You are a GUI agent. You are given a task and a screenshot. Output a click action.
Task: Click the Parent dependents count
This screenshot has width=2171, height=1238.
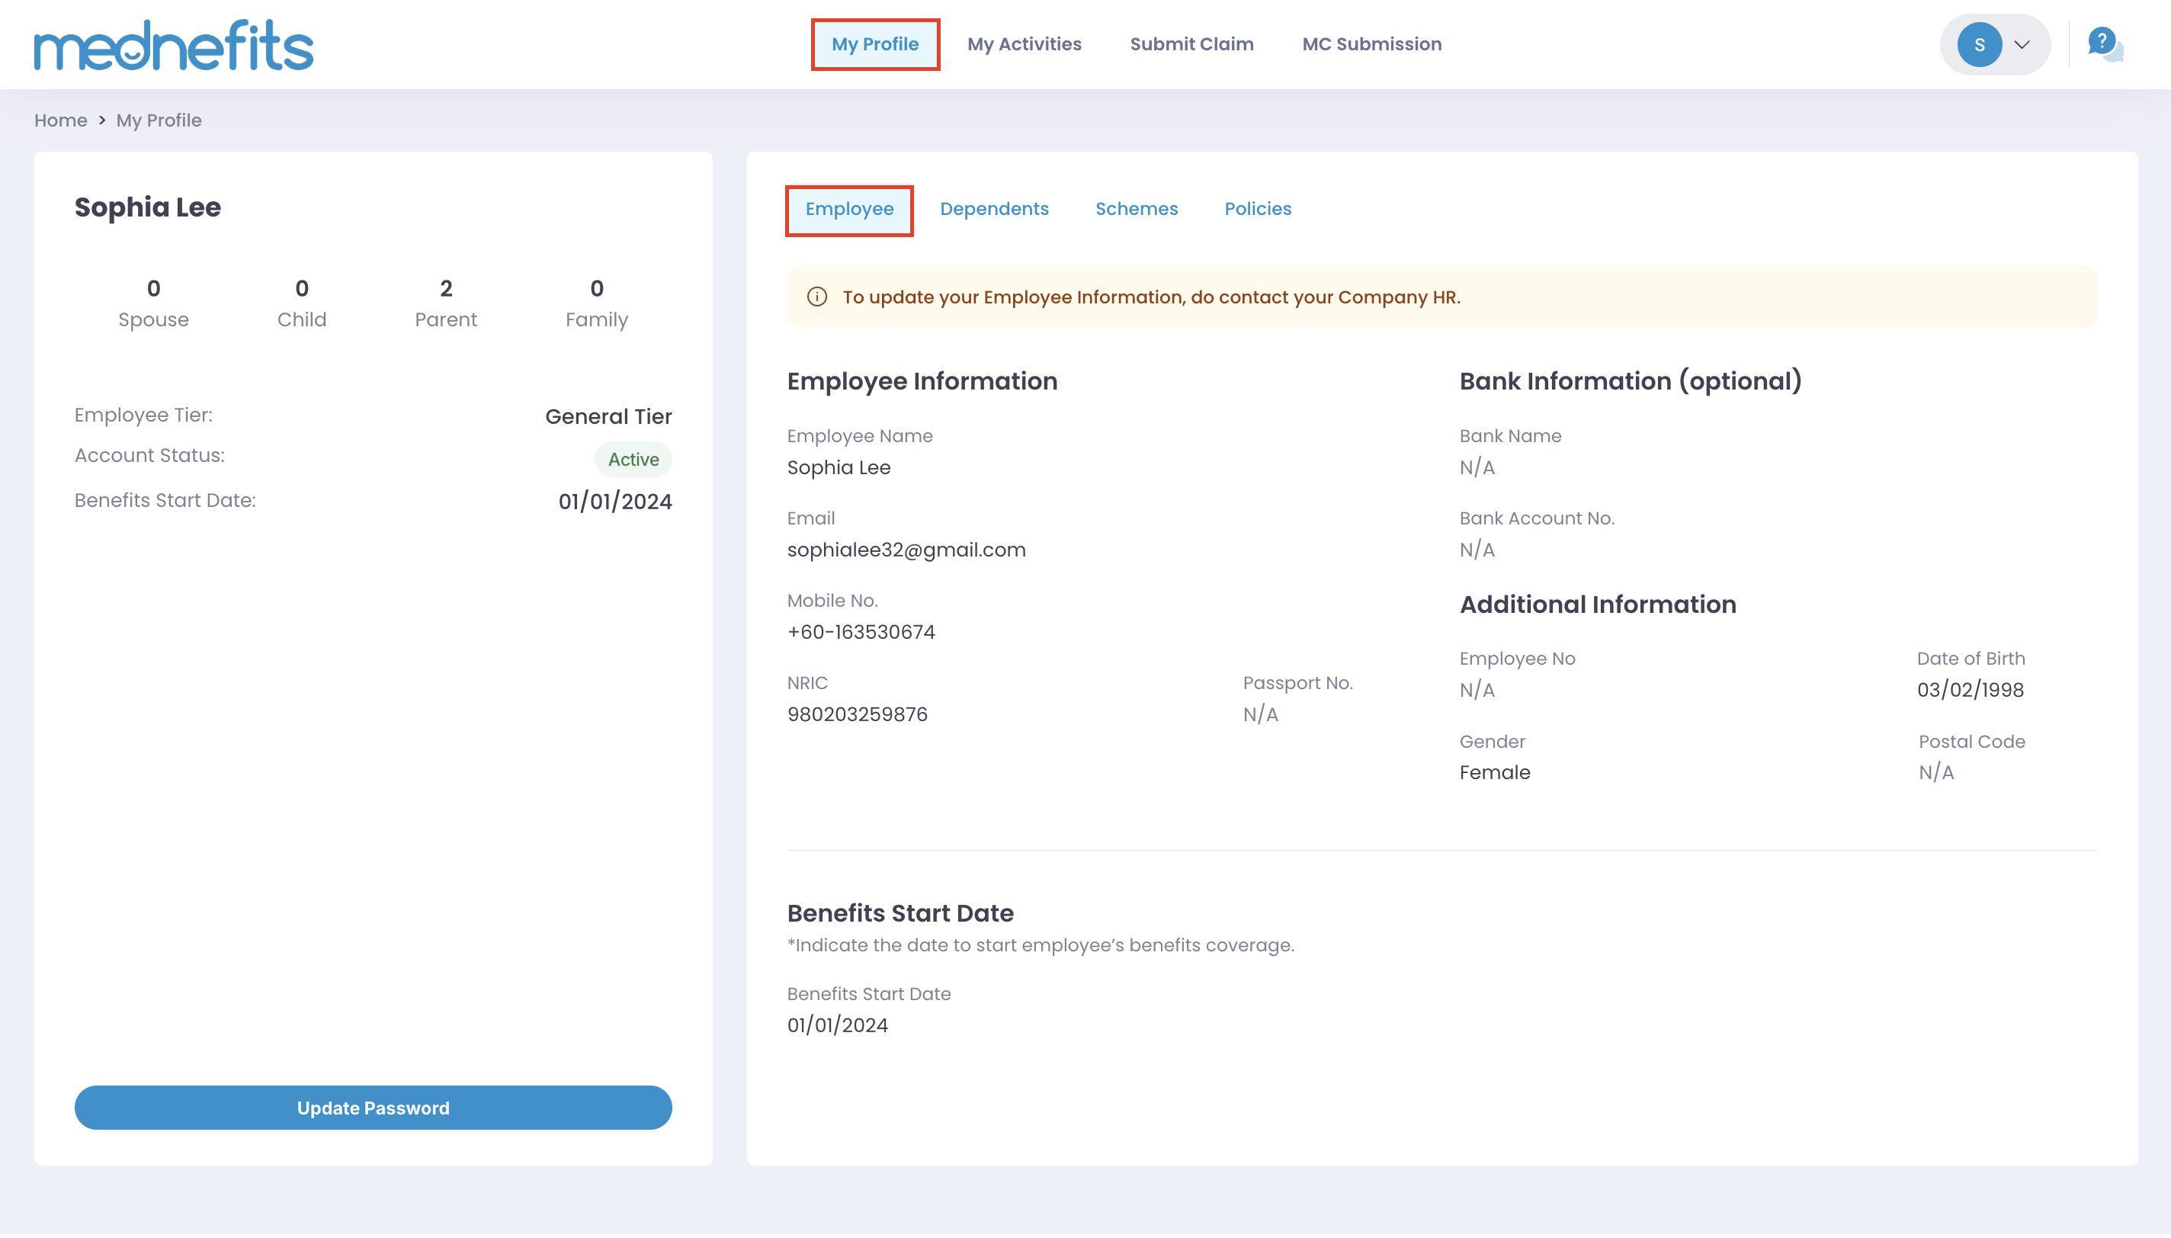pyautogui.click(x=445, y=303)
